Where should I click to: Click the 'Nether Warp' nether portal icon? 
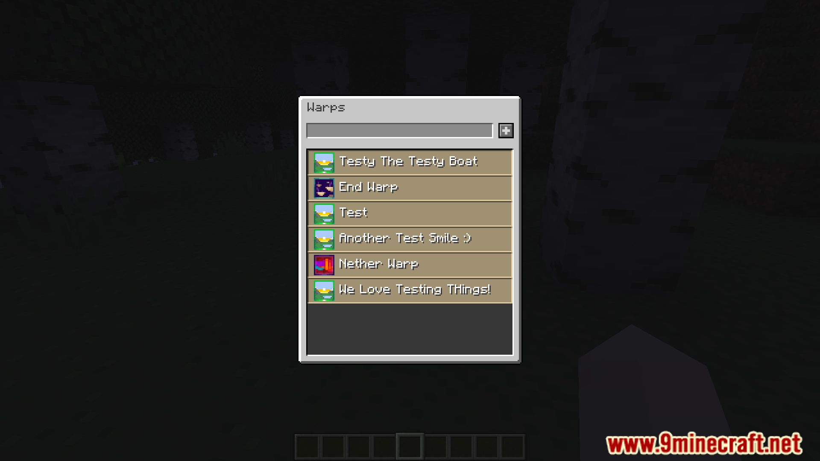point(324,263)
